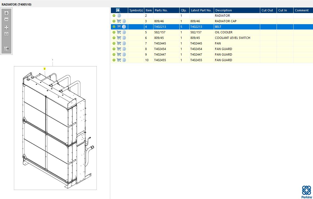Zoom out of the radiator diagram
Image resolution: width=313 pixels, height=199 pixels.
(x=6, y=19)
